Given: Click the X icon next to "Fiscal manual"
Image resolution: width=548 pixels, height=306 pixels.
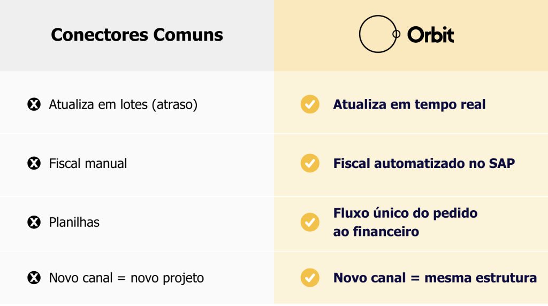Looking at the screenshot, I should point(34,163).
